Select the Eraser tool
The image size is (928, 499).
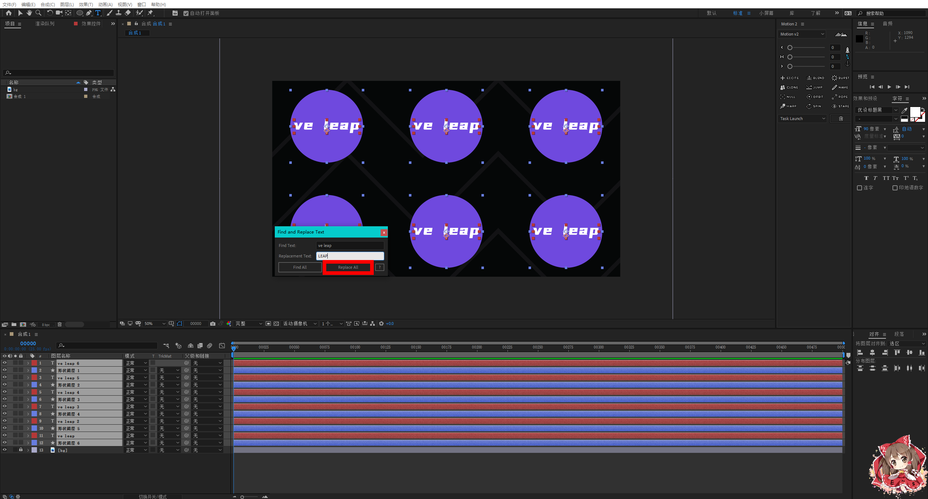128,13
